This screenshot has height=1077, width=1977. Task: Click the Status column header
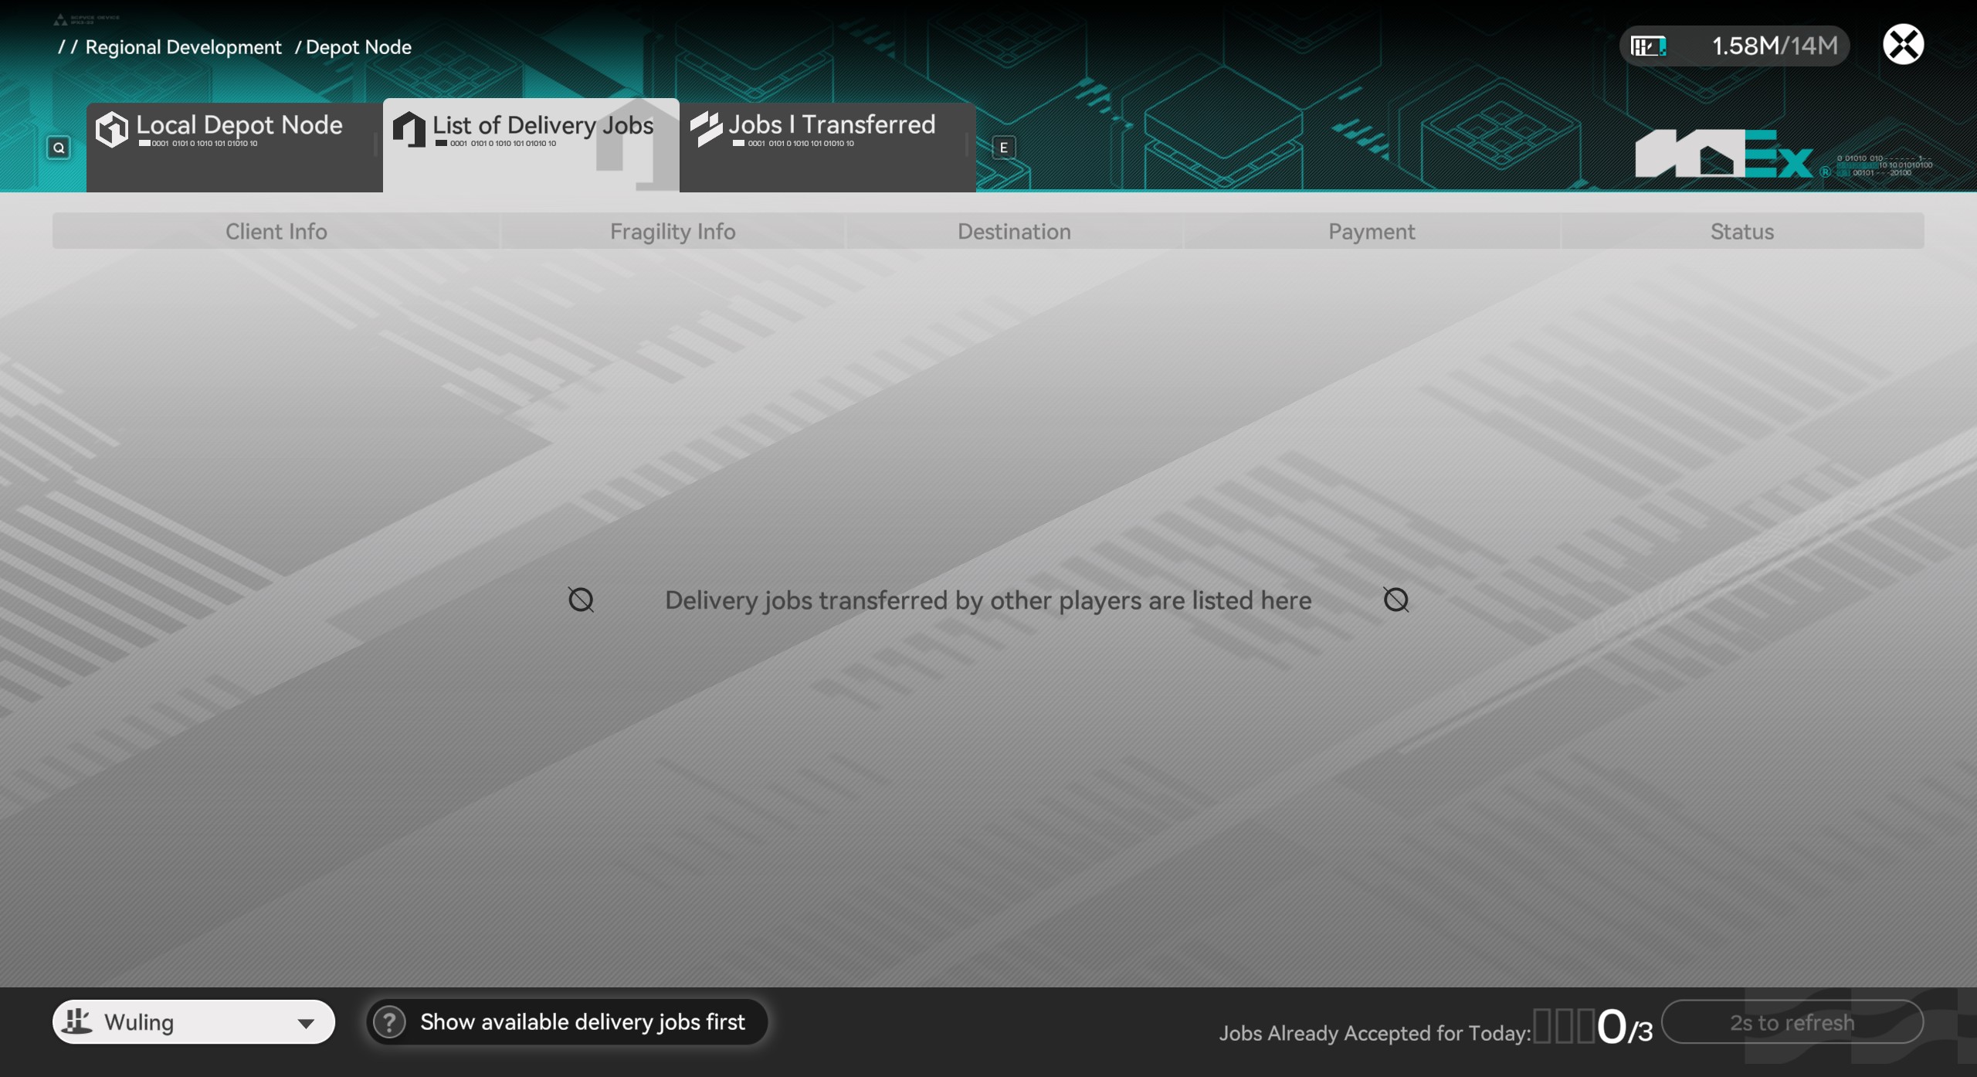[x=1741, y=231]
